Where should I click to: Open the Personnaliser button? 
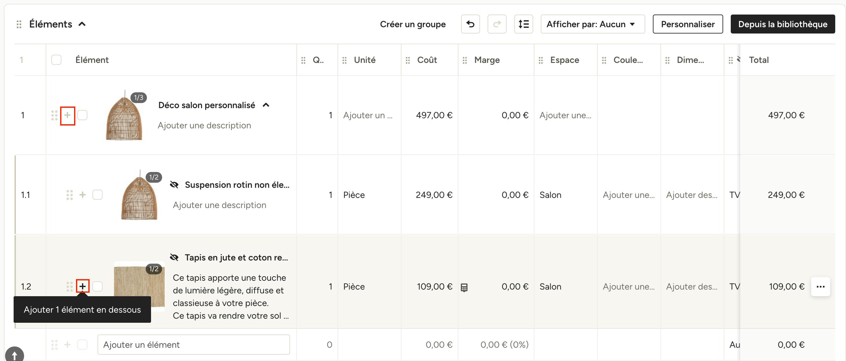(688, 24)
